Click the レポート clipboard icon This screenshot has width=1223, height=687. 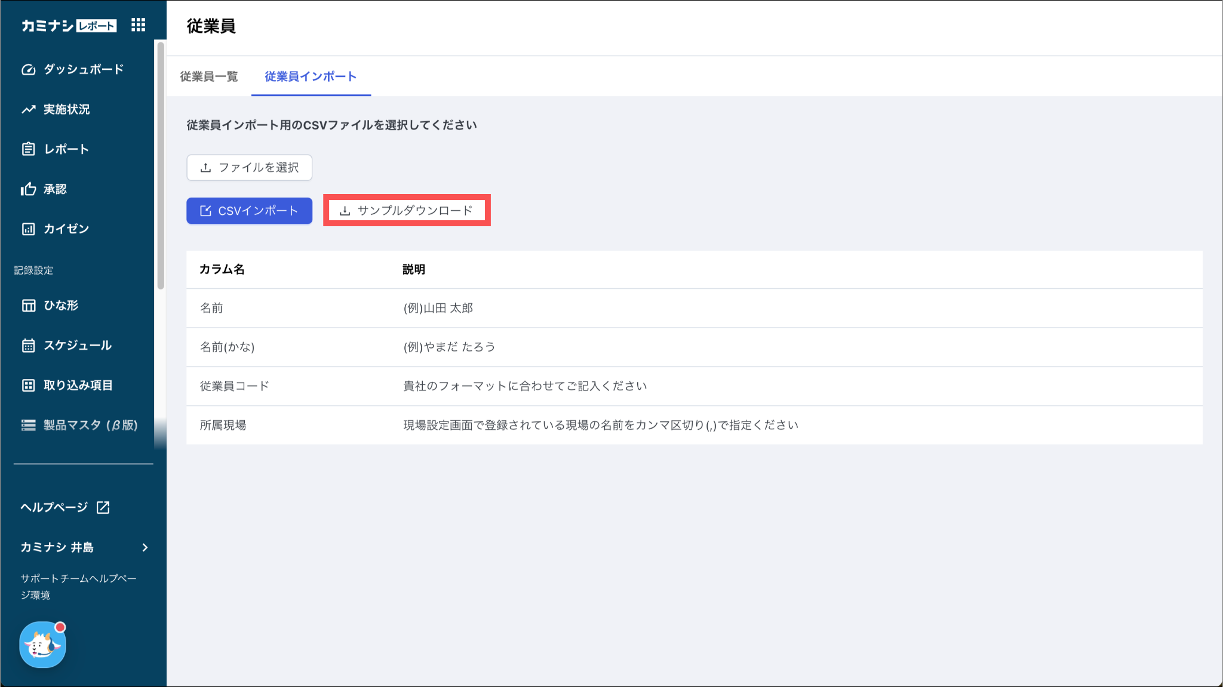point(28,149)
